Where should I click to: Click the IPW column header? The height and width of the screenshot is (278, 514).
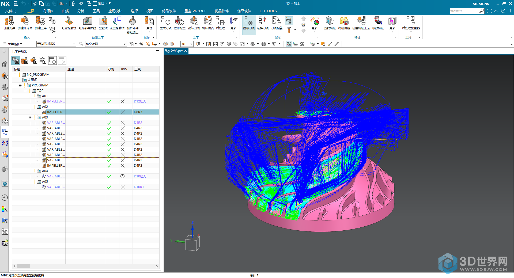click(126, 69)
